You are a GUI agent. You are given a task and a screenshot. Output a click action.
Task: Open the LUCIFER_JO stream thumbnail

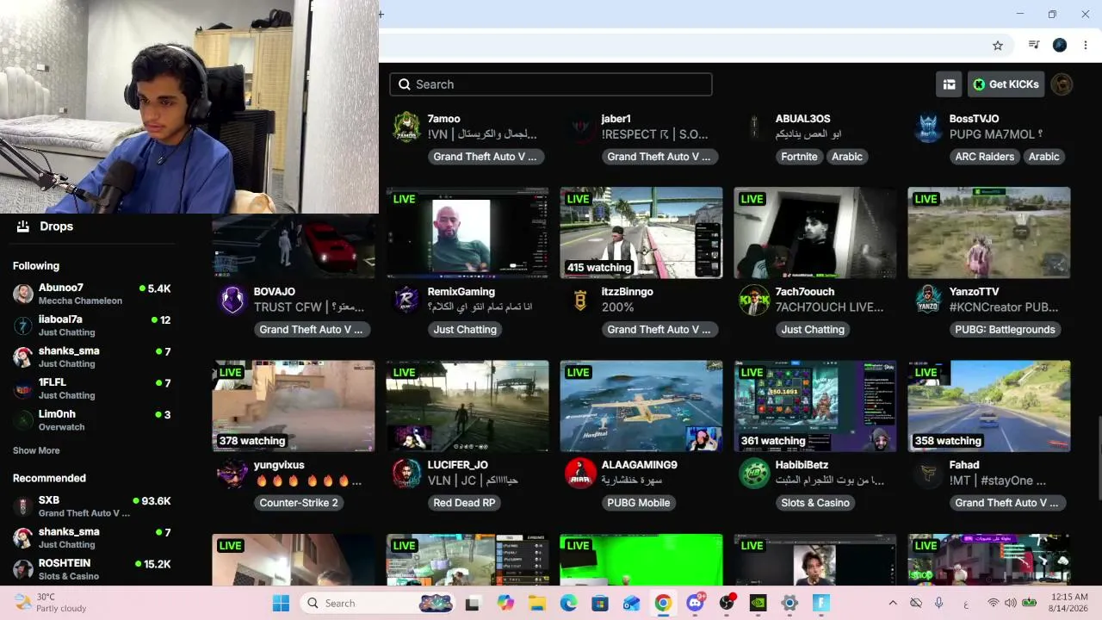pos(467,406)
